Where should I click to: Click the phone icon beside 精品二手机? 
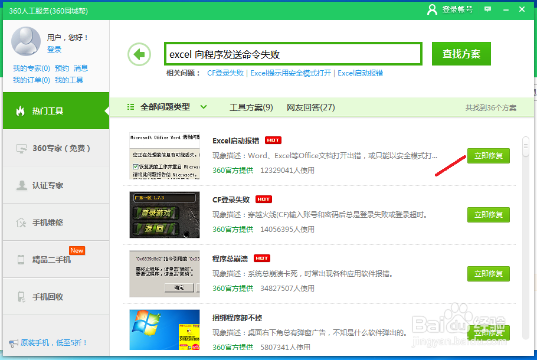[21, 260]
